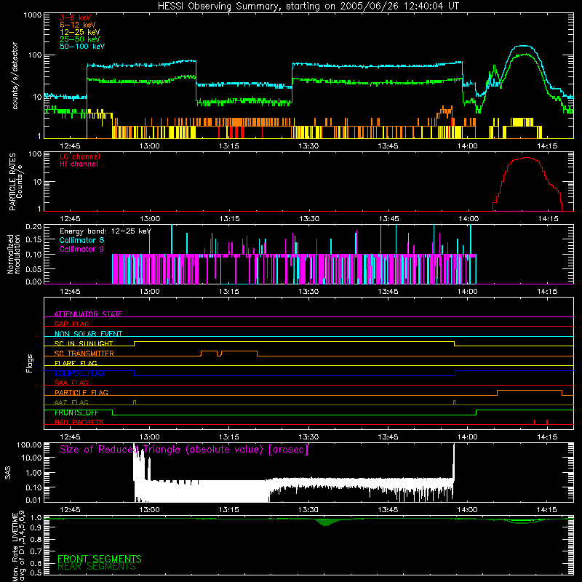
Task: Select the Collimator 9 legend label
Action: coord(81,249)
